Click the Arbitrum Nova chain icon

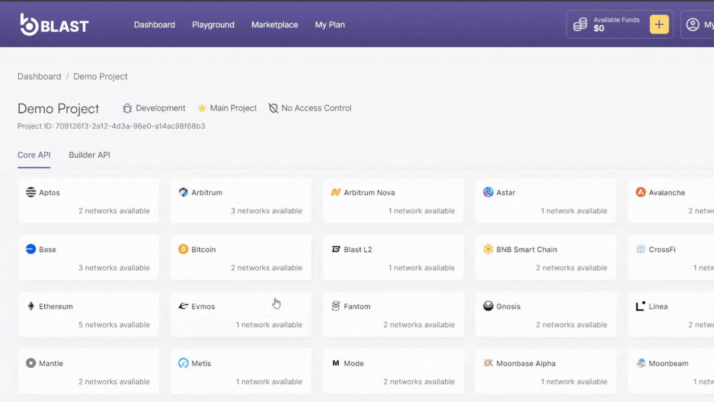(336, 193)
